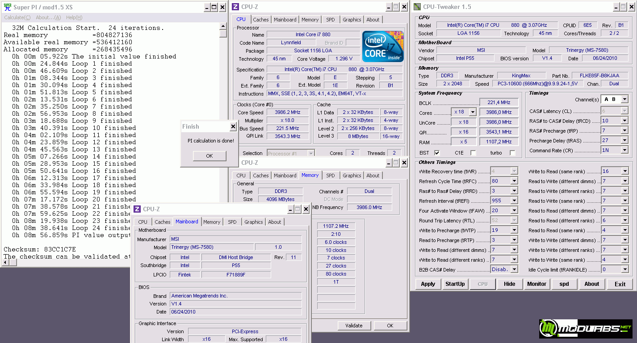Open the Read to Precharge (tRTP) dropdown
Image resolution: width=637 pixels, height=343 pixels.
click(x=514, y=240)
